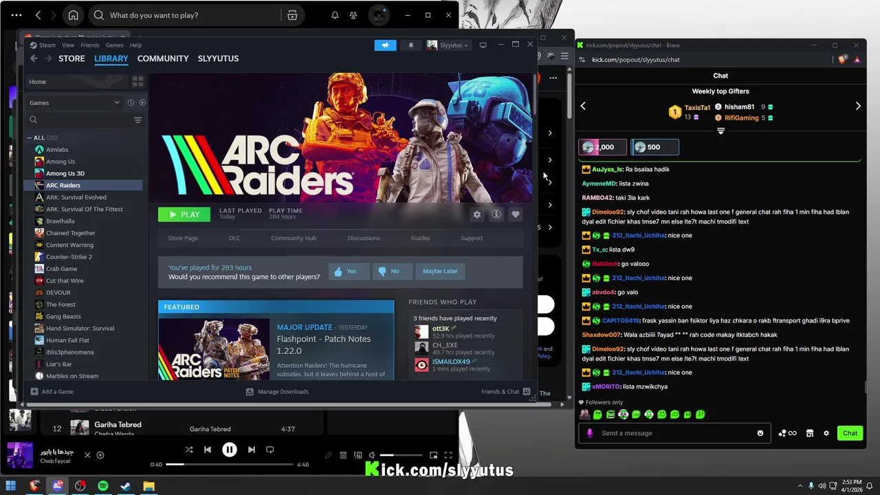880x495 pixels.
Task: Select Counter-Strike 2 in the library list
Action: coord(69,256)
